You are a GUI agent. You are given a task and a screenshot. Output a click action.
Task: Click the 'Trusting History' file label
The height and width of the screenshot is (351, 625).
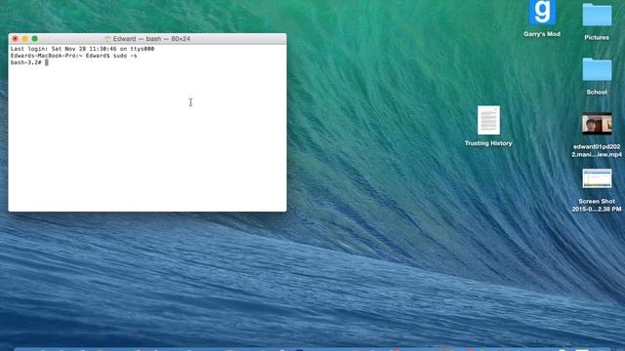click(x=488, y=143)
